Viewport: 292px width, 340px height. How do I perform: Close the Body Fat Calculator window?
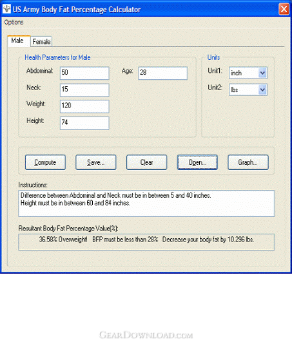point(284,9)
